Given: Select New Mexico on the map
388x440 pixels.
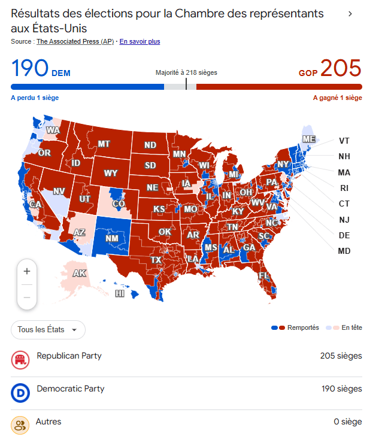Looking at the screenshot, I should click(x=112, y=238).
